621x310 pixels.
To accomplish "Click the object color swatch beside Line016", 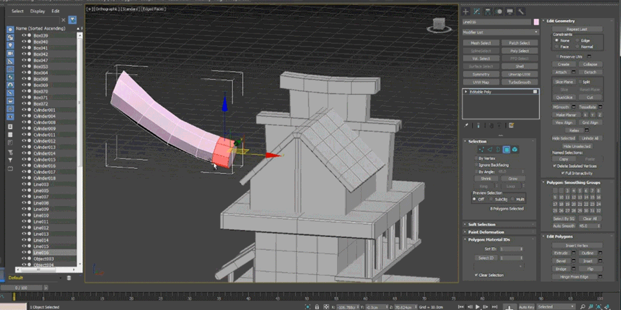I will [536, 22].
